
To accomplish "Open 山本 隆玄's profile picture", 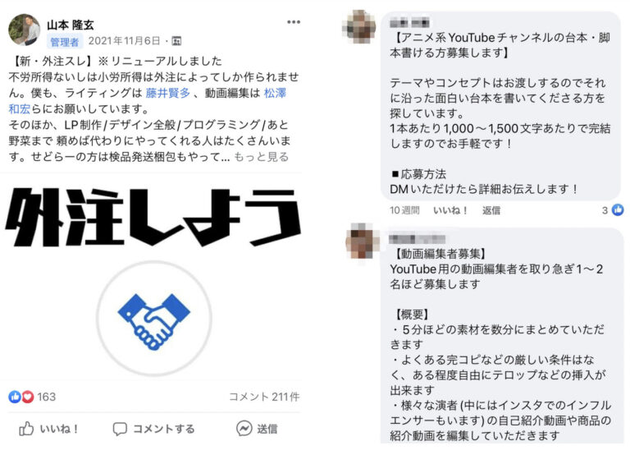I will pyautogui.click(x=25, y=30).
